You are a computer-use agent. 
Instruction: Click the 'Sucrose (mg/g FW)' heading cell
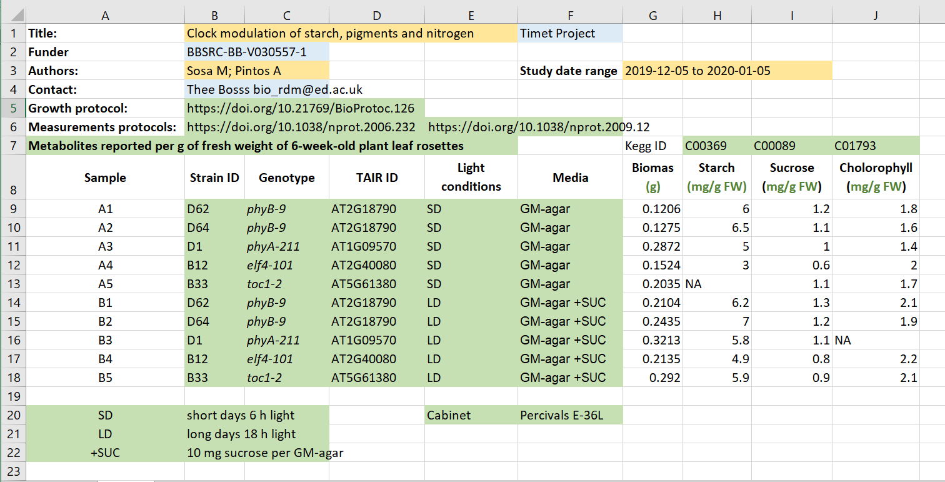point(792,178)
